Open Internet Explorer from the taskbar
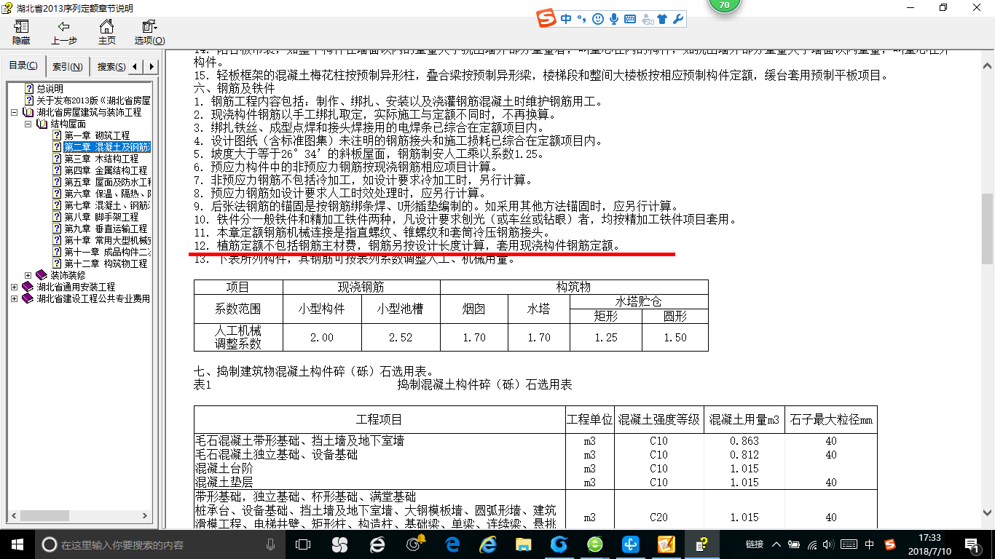Screen dimensions: 995x559 pyautogui.click(x=487, y=544)
